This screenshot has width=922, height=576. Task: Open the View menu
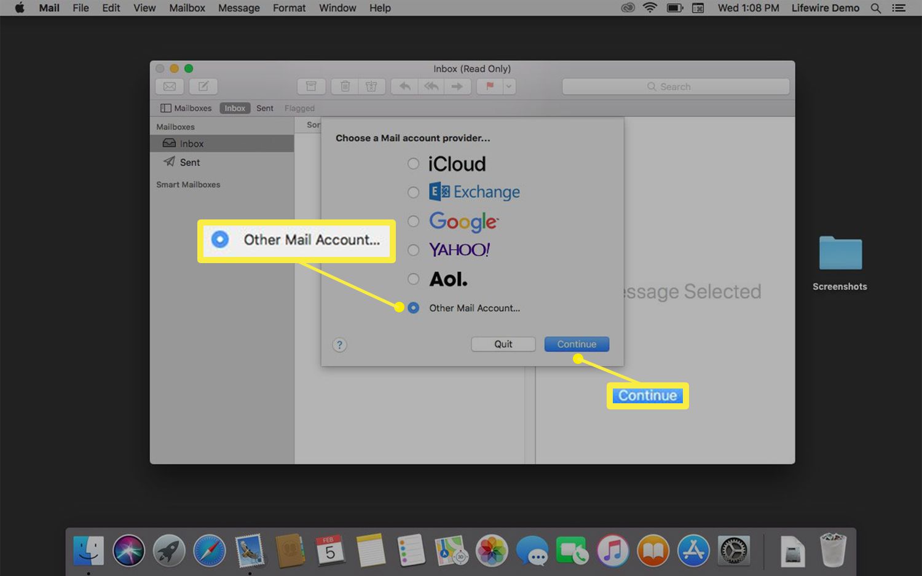tap(144, 8)
